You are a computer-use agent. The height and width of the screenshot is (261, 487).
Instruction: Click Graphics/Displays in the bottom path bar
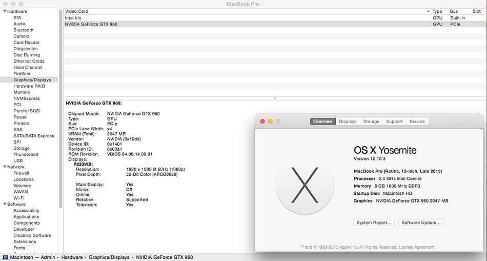(x=109, y=257)
